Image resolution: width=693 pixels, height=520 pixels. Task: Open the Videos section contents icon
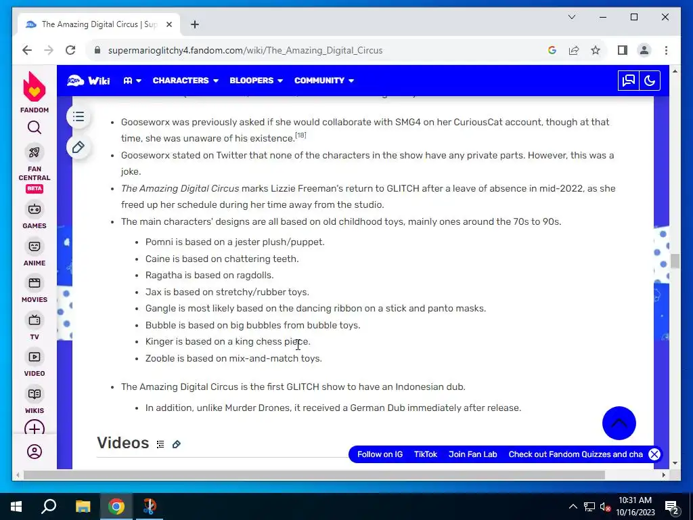point(160,444)
